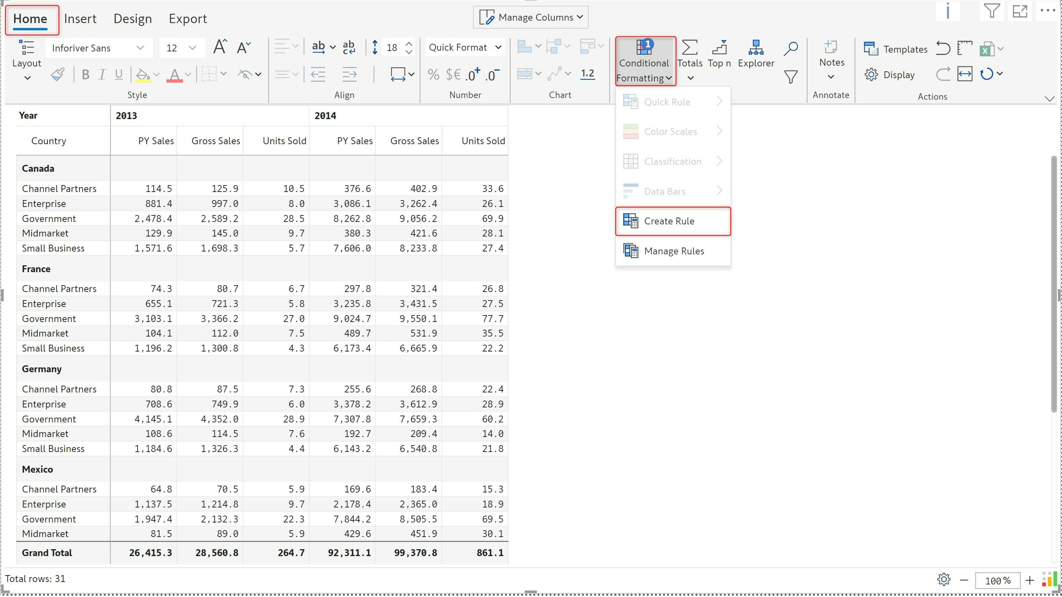
Task: Click the Format Painter brush icon
Action: [57, 75]
